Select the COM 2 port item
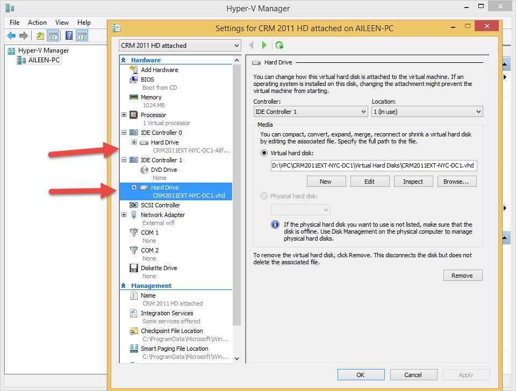The height and width of the screenshot is (391, 516). 149,251
